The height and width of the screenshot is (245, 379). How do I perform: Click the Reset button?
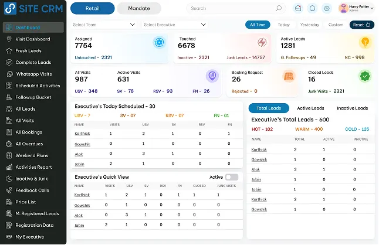pos(362,25)
